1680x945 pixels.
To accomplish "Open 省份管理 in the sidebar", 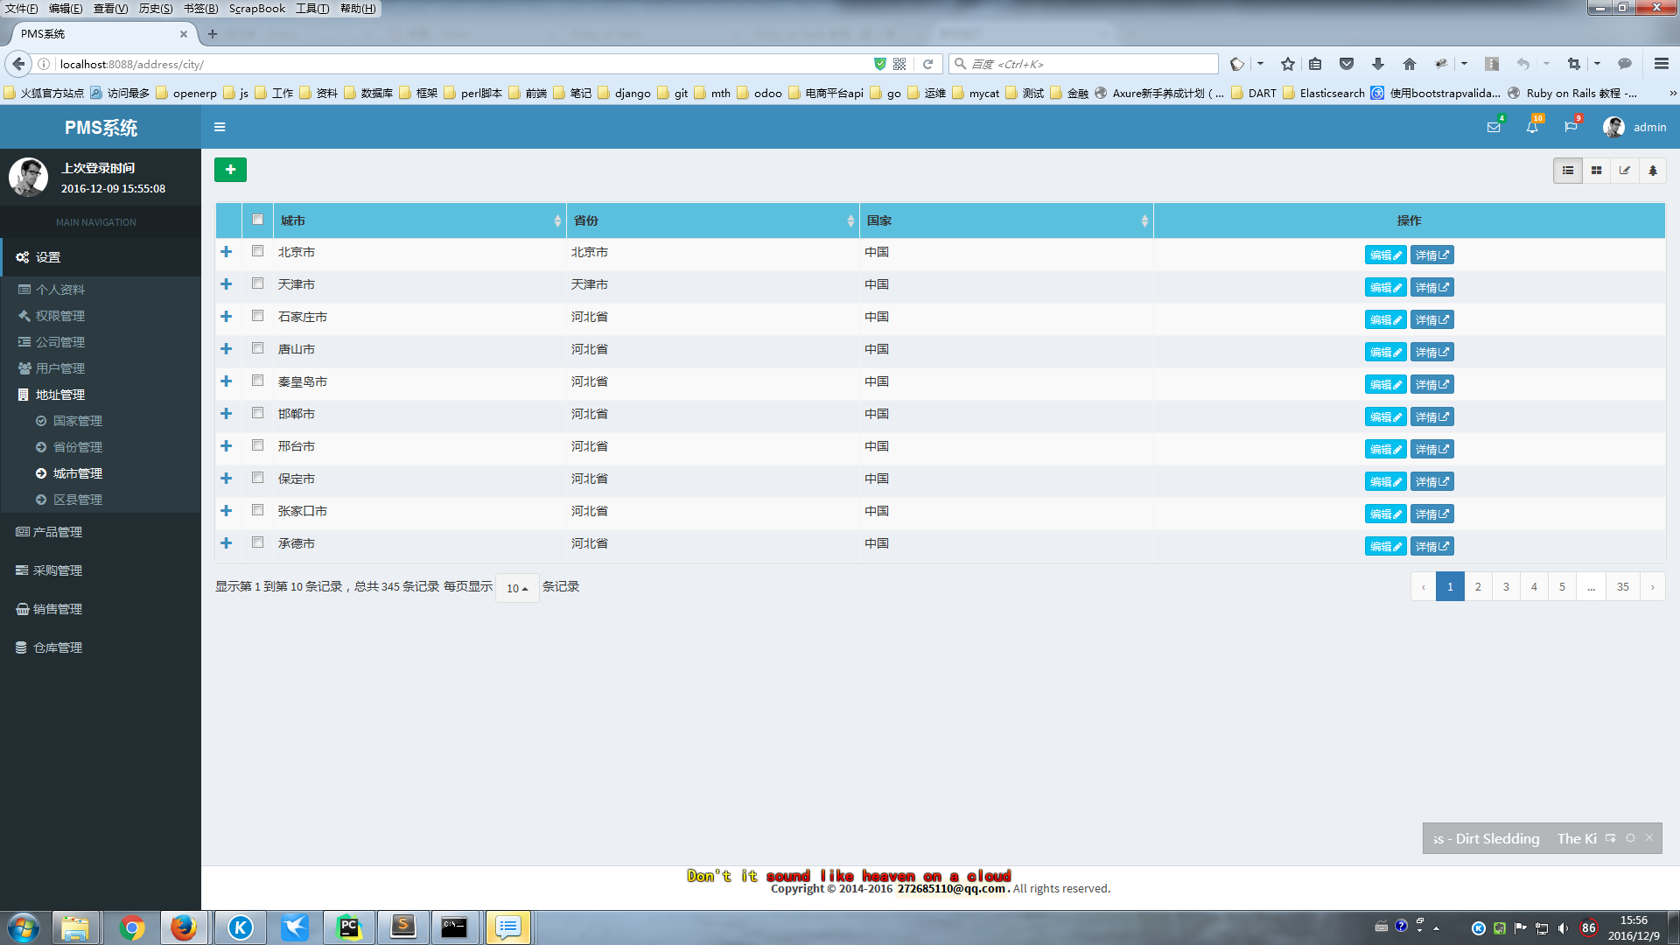I will coord(77,447).
